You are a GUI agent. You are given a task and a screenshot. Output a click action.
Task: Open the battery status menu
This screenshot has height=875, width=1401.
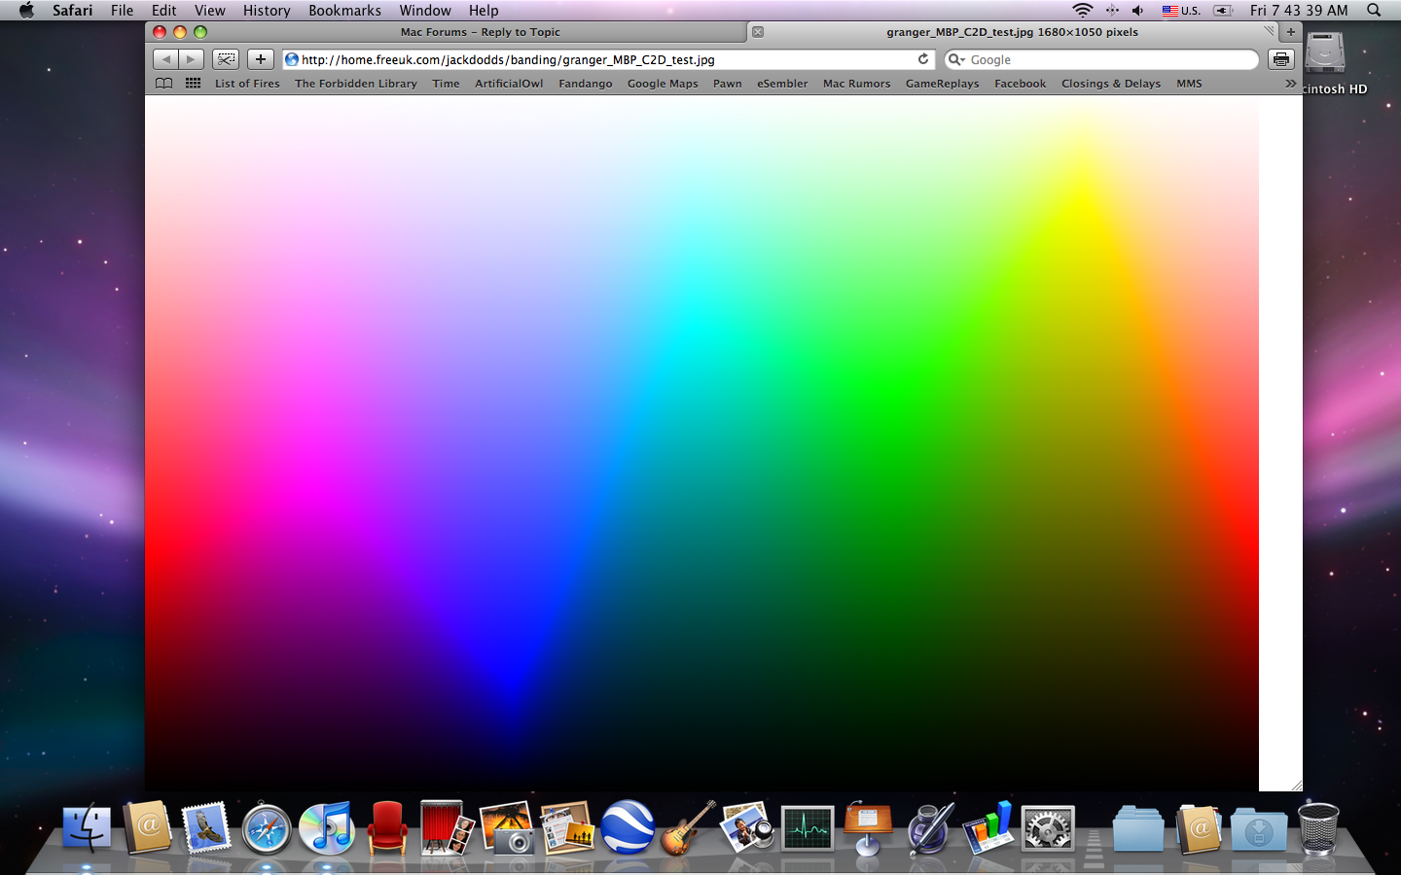1224,11
